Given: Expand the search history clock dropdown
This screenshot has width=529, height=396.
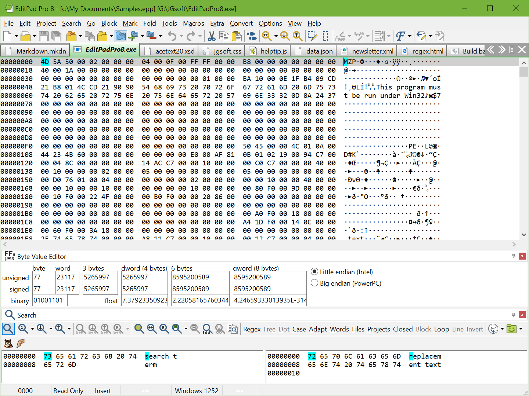Looking at the screenshot, I should pos(502,329).
